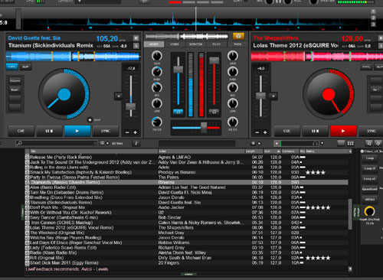The height and width of the screenshot is (280, 383).
Task: Select the track 'Diamonds (Alessio Silvestro Remix)'
Action: coord(187,183)
